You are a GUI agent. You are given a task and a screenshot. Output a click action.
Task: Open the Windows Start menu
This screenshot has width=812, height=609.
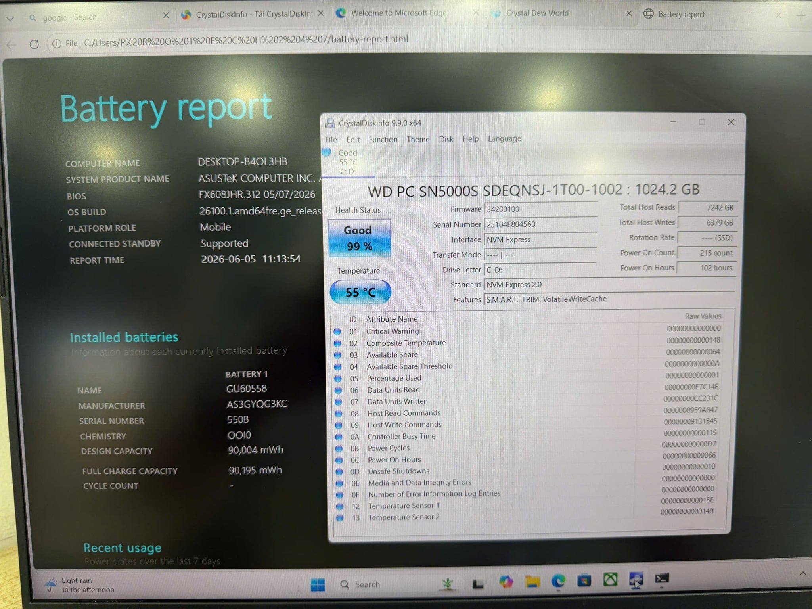pos(318,584)
